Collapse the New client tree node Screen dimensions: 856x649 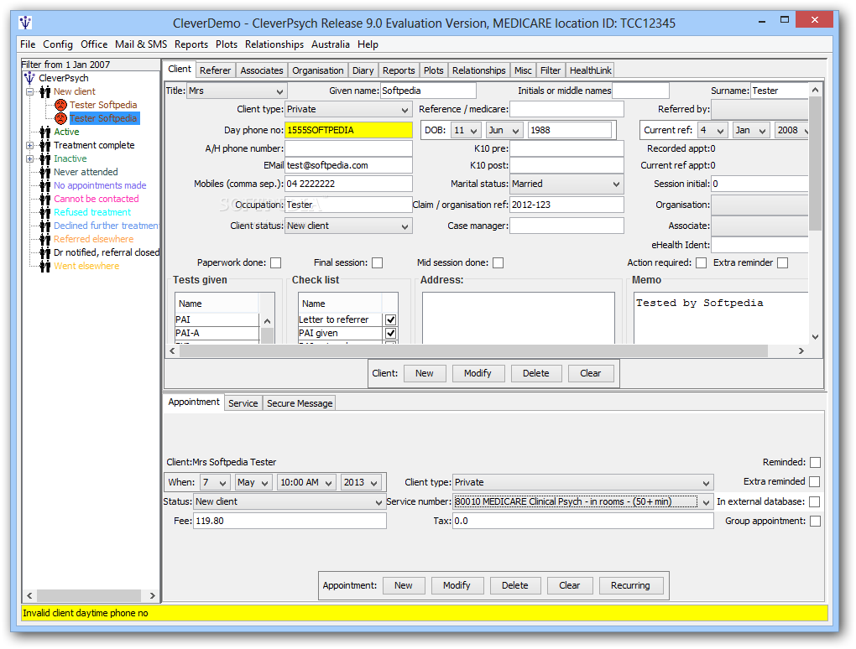click(30, 91)
